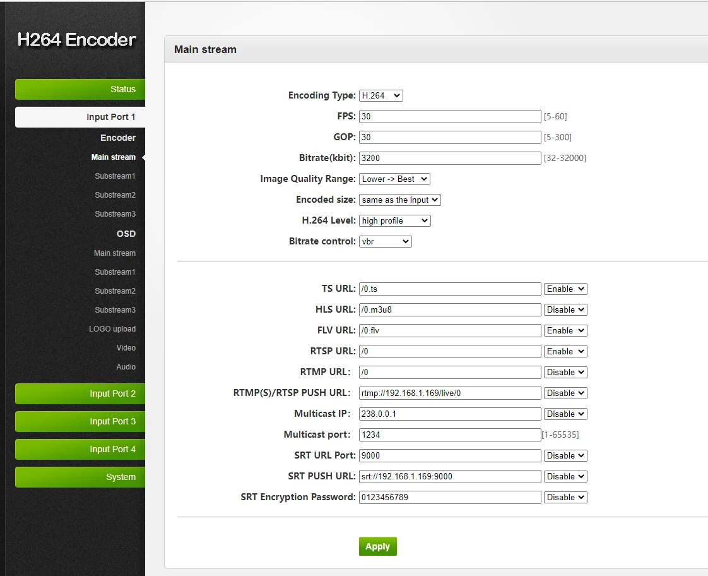708x576 pixels.
Task: Click the SRT PUSH URL field
Action: pos(450,476)
